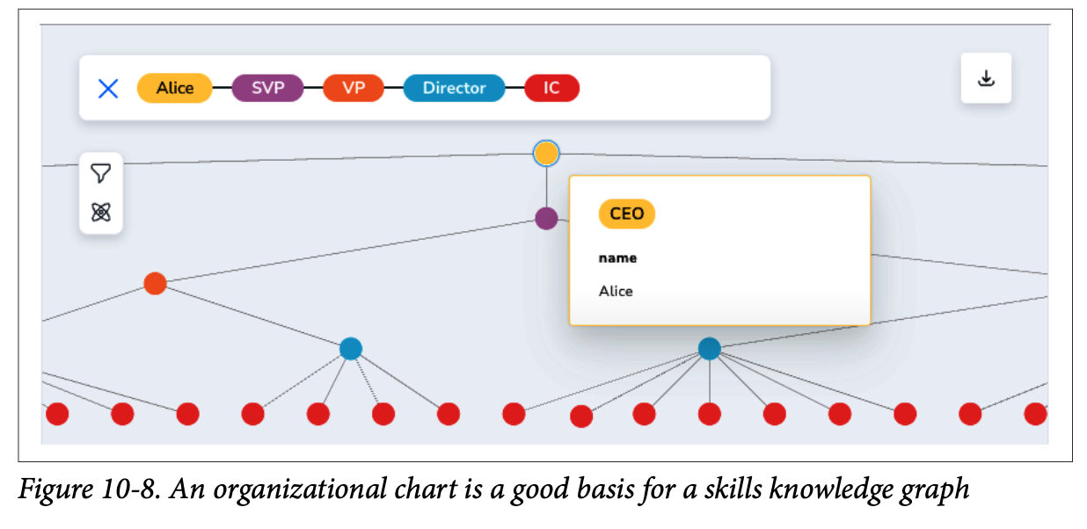1087x529 pixels.
Task: Click the name property label
Action: coord(617,258)
